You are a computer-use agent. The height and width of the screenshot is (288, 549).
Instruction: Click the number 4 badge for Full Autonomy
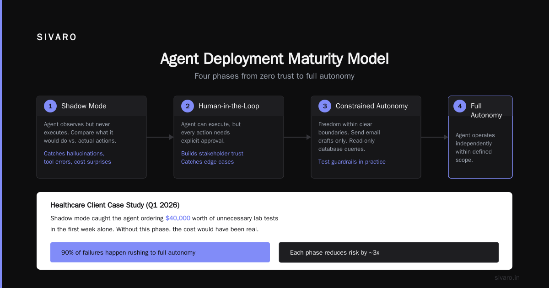pyautogui.click(x=460, y=106)
